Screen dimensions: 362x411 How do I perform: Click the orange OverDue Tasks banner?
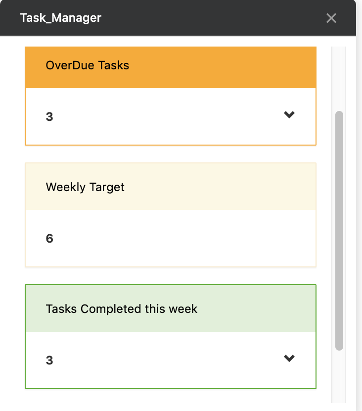pos(170,66)
